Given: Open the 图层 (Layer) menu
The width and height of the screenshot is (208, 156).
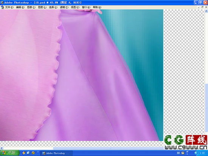Looking at the screenshot, I should click(x=42, y=7).
